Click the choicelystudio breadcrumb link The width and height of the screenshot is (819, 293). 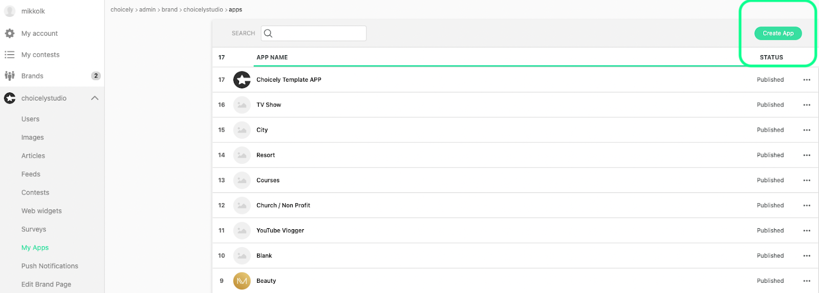pyautogui.click(x=203, y=10)
